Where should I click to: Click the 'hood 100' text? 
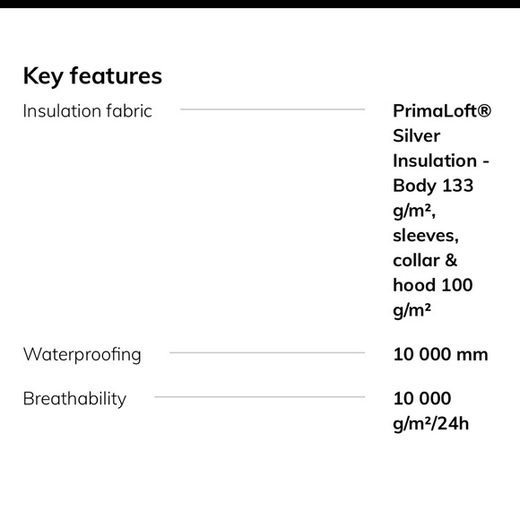pyautogui.click(x=433, y=285)
